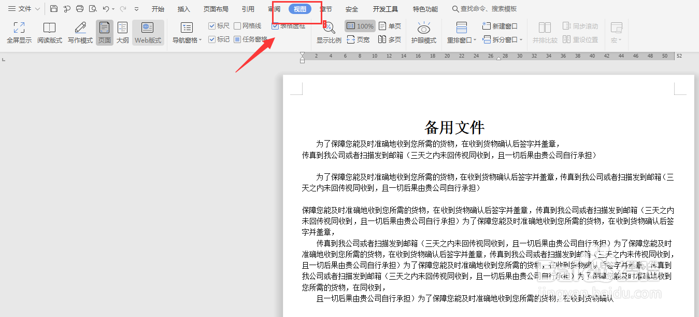The image size is (699, 317).
Task: Select the full screen display (全屏显示) mode
Action: 19,32
